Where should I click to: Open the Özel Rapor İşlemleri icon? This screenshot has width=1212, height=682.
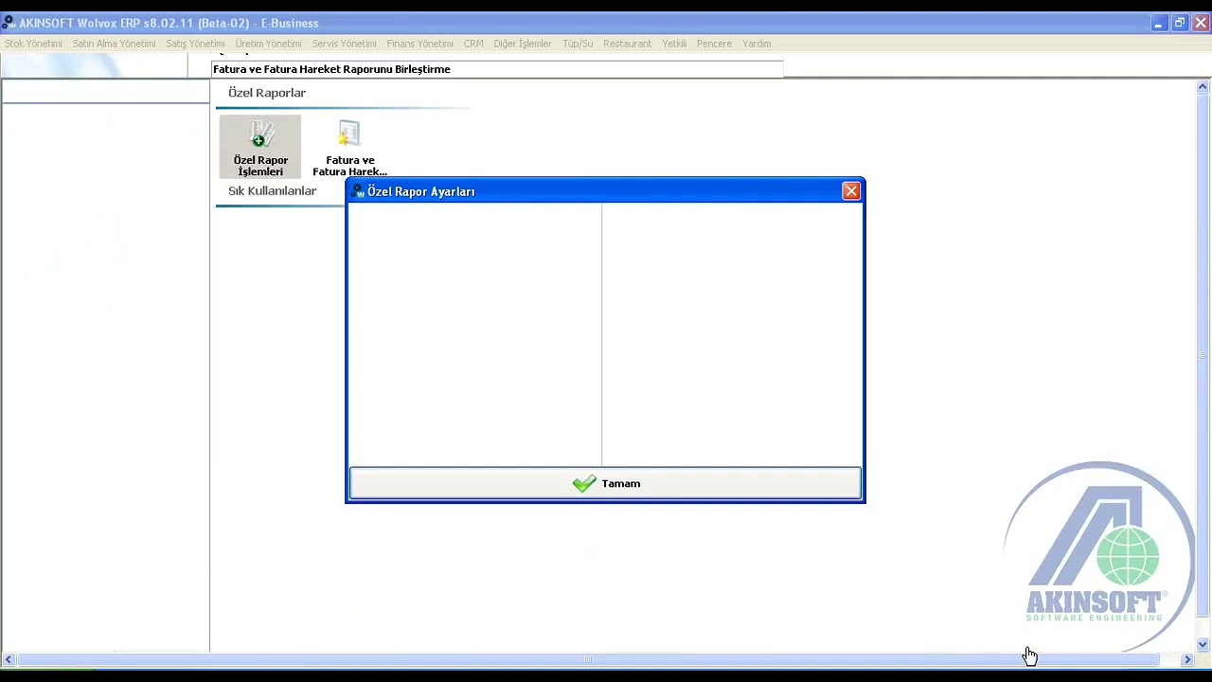(x=260, y=147)
